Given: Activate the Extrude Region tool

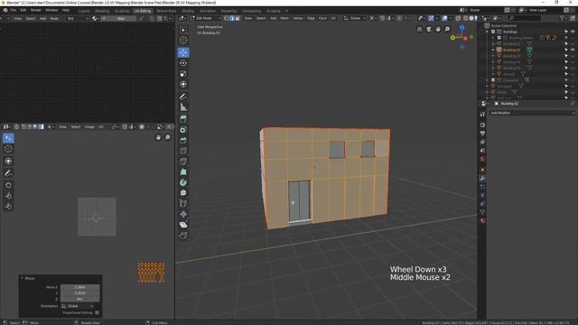Looking at the screenshot, I should point(183,119).
